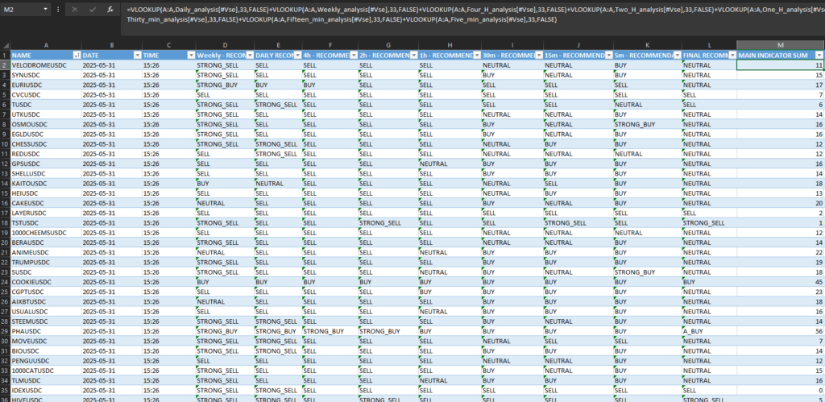Click inside the formula bar text
The width and height of the screenshot is (825, 402).
pos(474,15)
